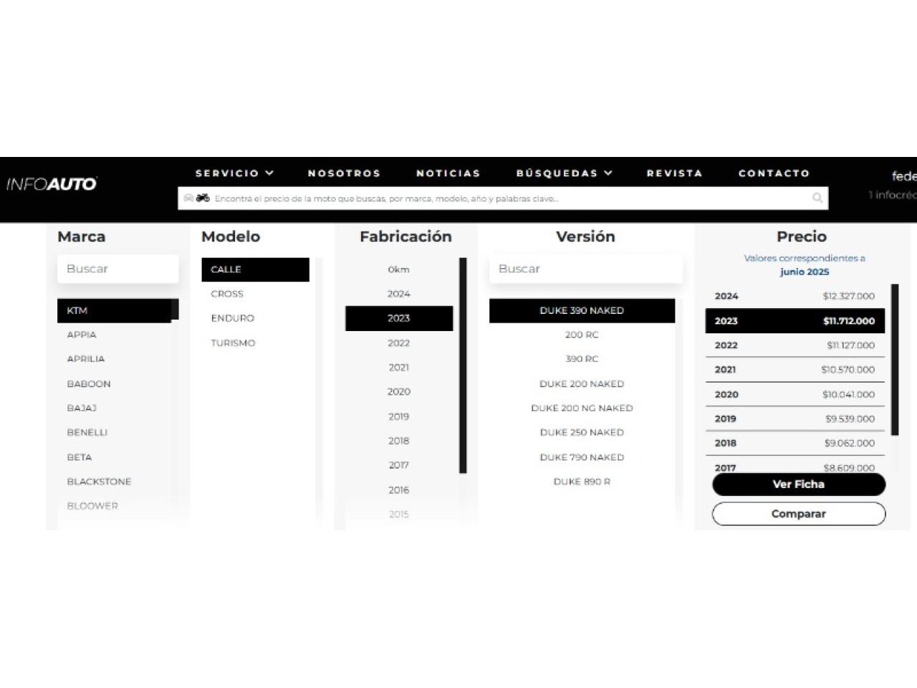The height and width of the screenshot is (688, 917).
Task: Open the NOSOTROS menu item
Action: click(344, 173)
